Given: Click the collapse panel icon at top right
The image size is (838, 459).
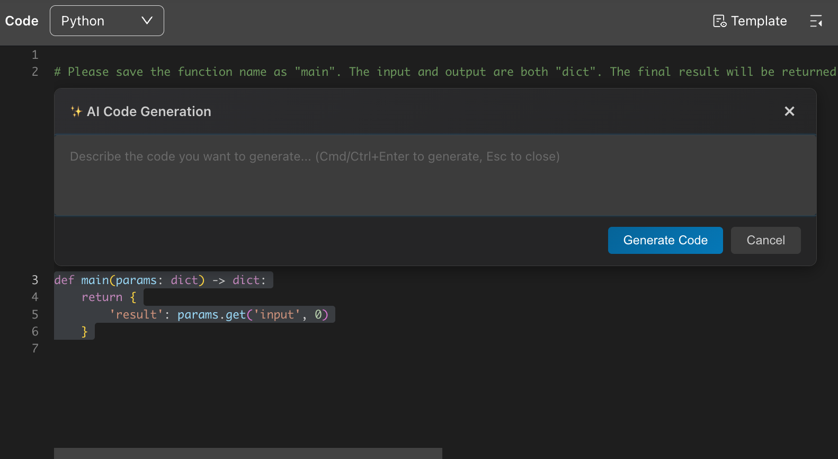Looking at the screenshot, I should [x=816, y=21].
